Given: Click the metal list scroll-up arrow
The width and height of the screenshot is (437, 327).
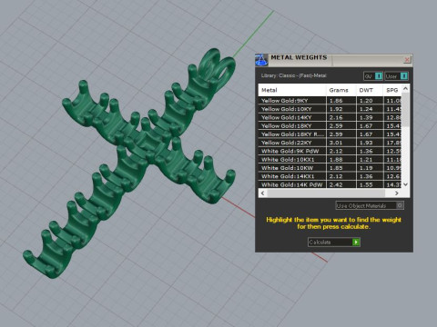Looking at the screenshot, I should [405, 88].
